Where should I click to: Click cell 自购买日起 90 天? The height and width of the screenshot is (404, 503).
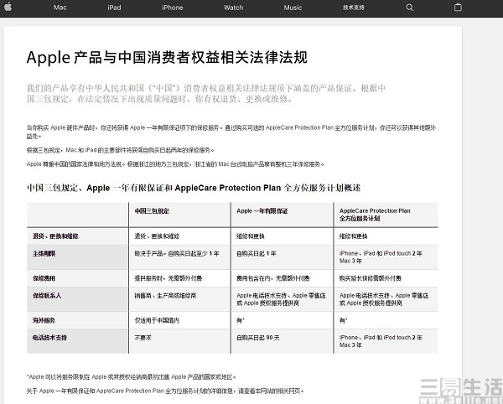click(x=258, y=338)
